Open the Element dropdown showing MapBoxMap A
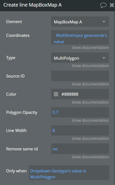 pos(80,22)
